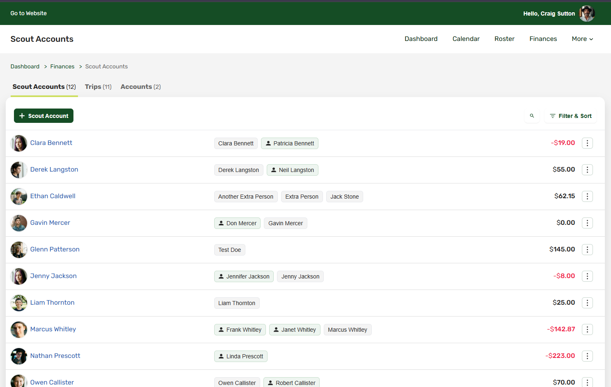Open options menu for Marcus Whitley
Image resolution: width=611 pixels, height=387 pixels.
tap(587, 329)
